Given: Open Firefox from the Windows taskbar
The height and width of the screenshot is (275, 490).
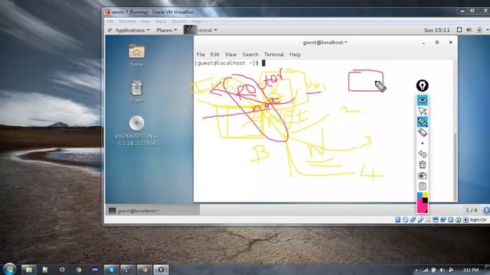Looking at the screenshot, I should [62, 270].
